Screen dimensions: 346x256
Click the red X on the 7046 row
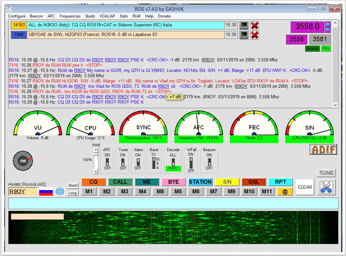click(x=254, y=35)
